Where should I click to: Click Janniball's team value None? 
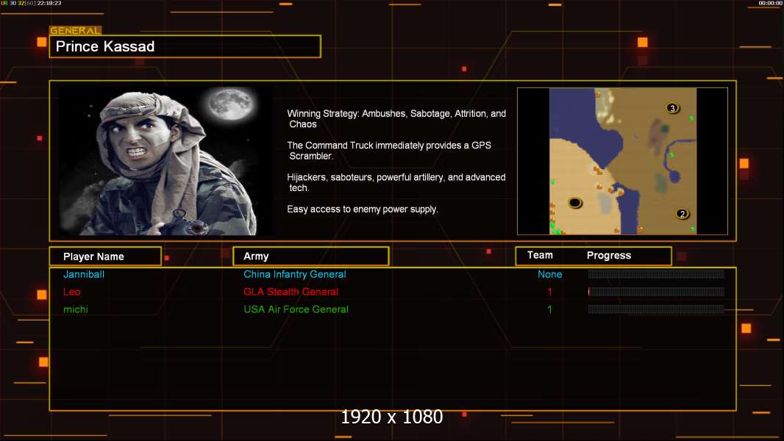tap(549, 274)
